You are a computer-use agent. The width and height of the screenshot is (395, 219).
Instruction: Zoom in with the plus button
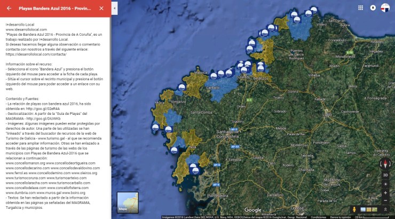[x=385, y=193]
